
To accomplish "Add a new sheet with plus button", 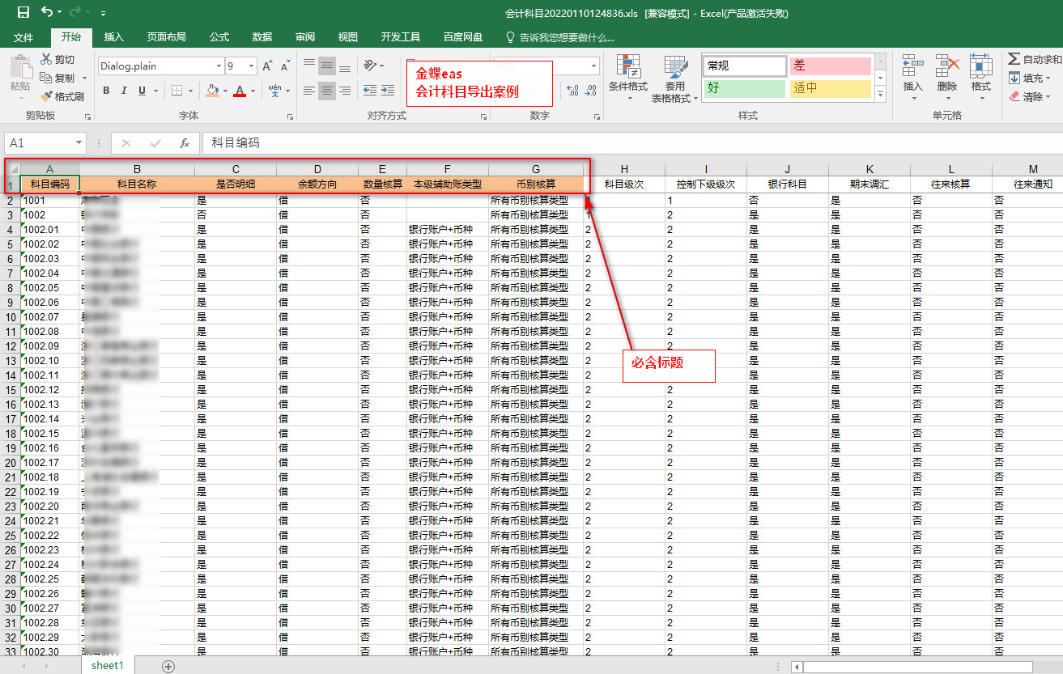I will [168, 666].
